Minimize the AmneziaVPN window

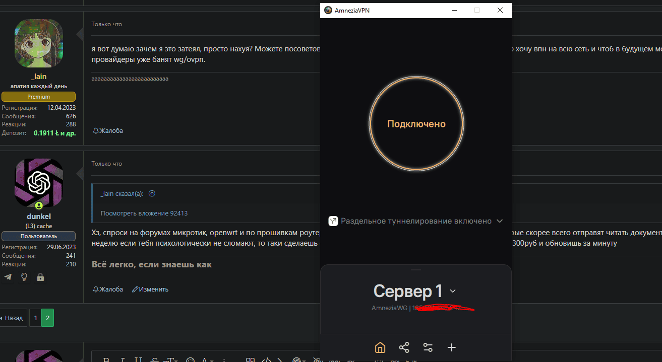(454, 10)
